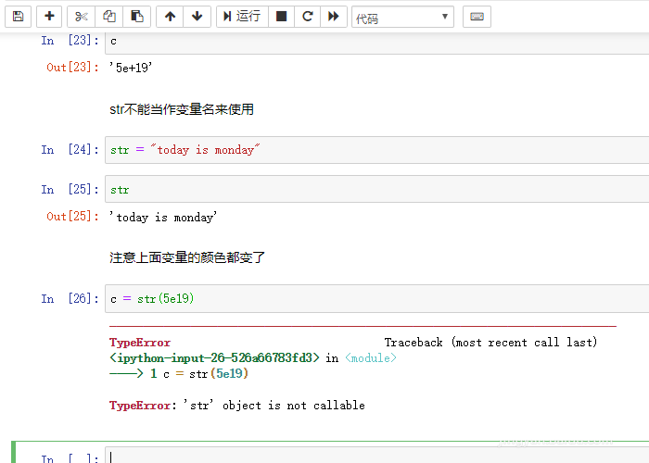Interrupt the kernel with the stop icon
Viewport: 649px width, 463px height.
[x=282, y=17]
